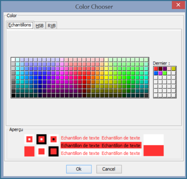Close the Color Chooser dialog
The height and width of the screenshot is (179, 187).
pyautogui.click(x=178, y=5)
